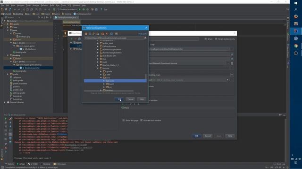This screenshot has height=169, width=302.
Task: Collapse the tutorial folder in dialog tree
Action: point(98,69)
